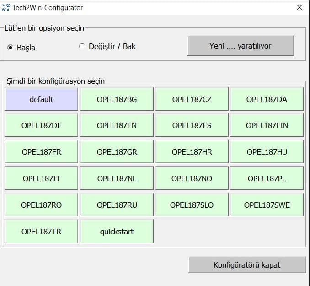The width and height of the screenshot is (310, 286).
Task: Close the Tech2Win-Configurator window
Action: tap(299, 7)
